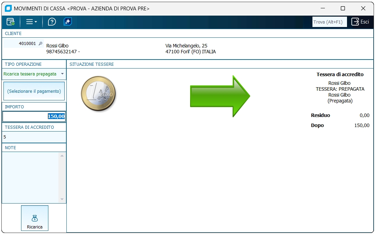The image size is (375, 234).
Task: Open the help question mark icon
Action: [x=52, y=22]
